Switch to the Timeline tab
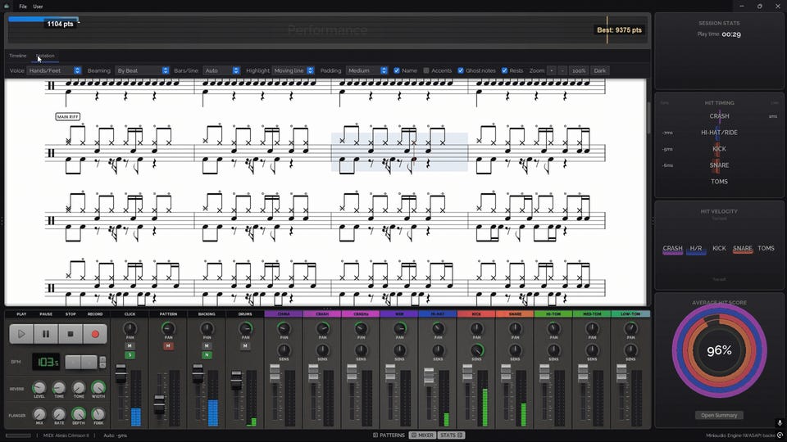The height and width of the screenshot is (442, 787). coord(17,56)
